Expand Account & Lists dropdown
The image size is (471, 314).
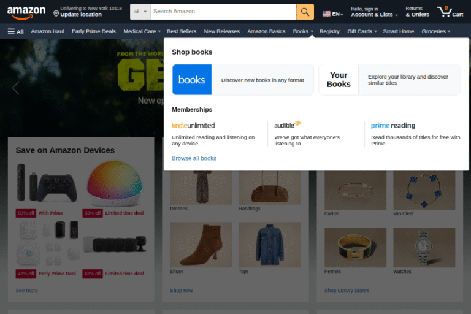point(373,12)
